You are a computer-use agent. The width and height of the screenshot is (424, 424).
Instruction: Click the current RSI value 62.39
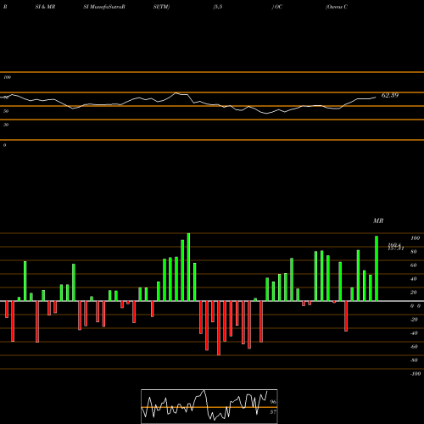390,95
